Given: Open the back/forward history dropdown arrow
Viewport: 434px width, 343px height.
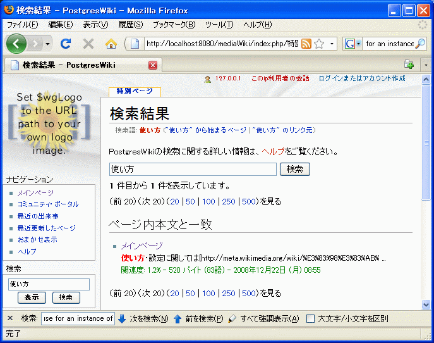Looking at the screenshot, I should [x=47, y=44].
